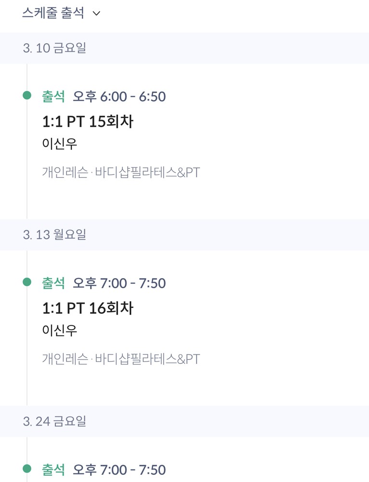This screenshot has height=482, width=369.
Task: Click the green timeline dot for 15회차 session
Action: [27, 95]
